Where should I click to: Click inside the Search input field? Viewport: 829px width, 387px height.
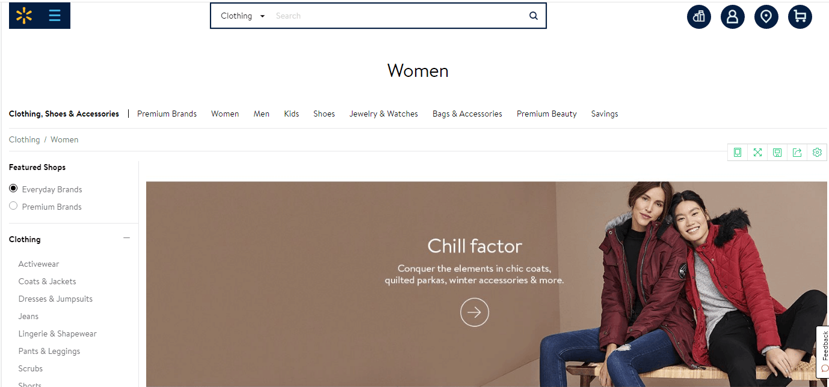point(397,16)
